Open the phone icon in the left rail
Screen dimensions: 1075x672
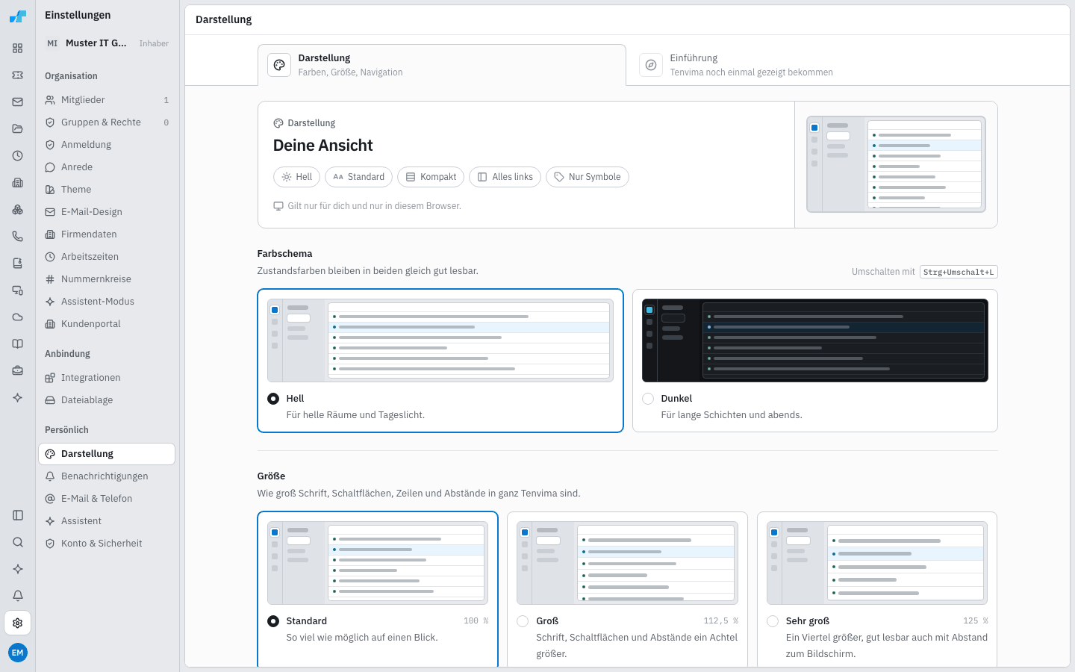tap(18, 237)
